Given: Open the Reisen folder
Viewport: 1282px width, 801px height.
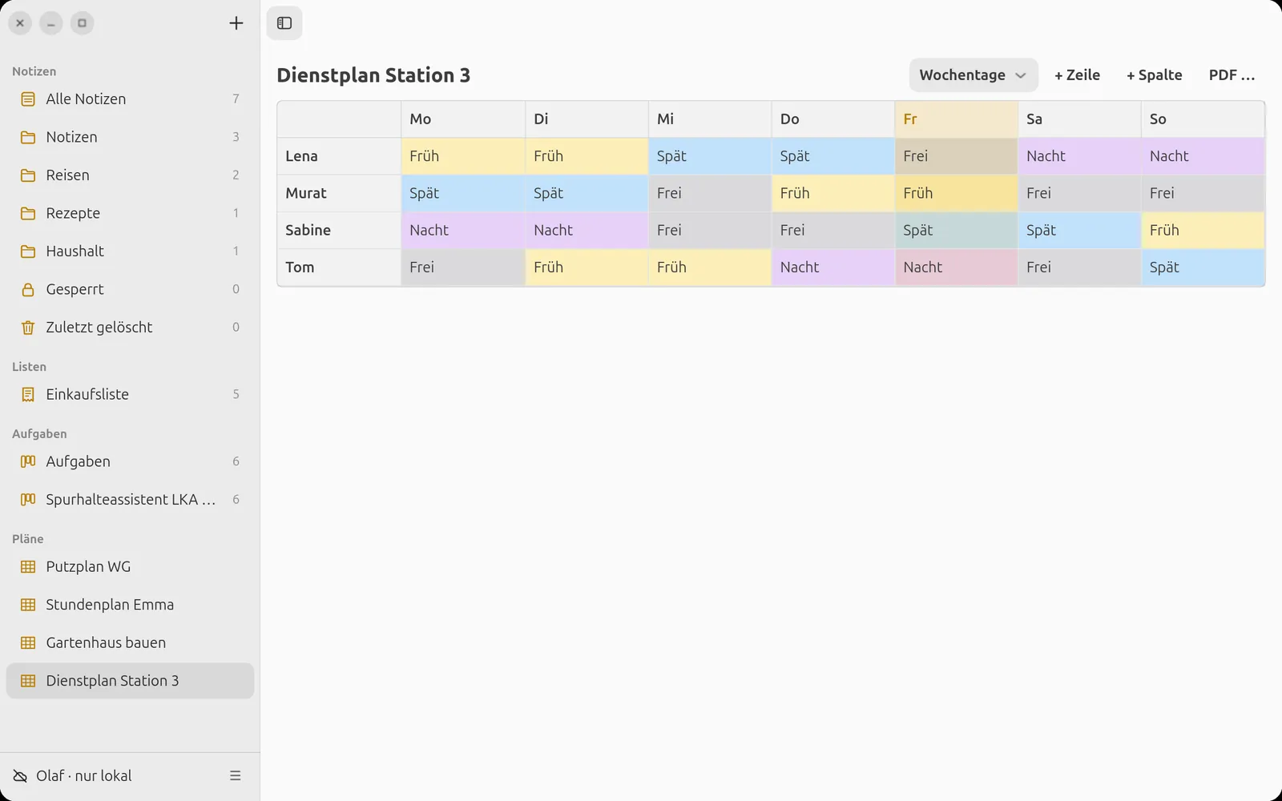Looking at the screenshot, I should 130,175.
